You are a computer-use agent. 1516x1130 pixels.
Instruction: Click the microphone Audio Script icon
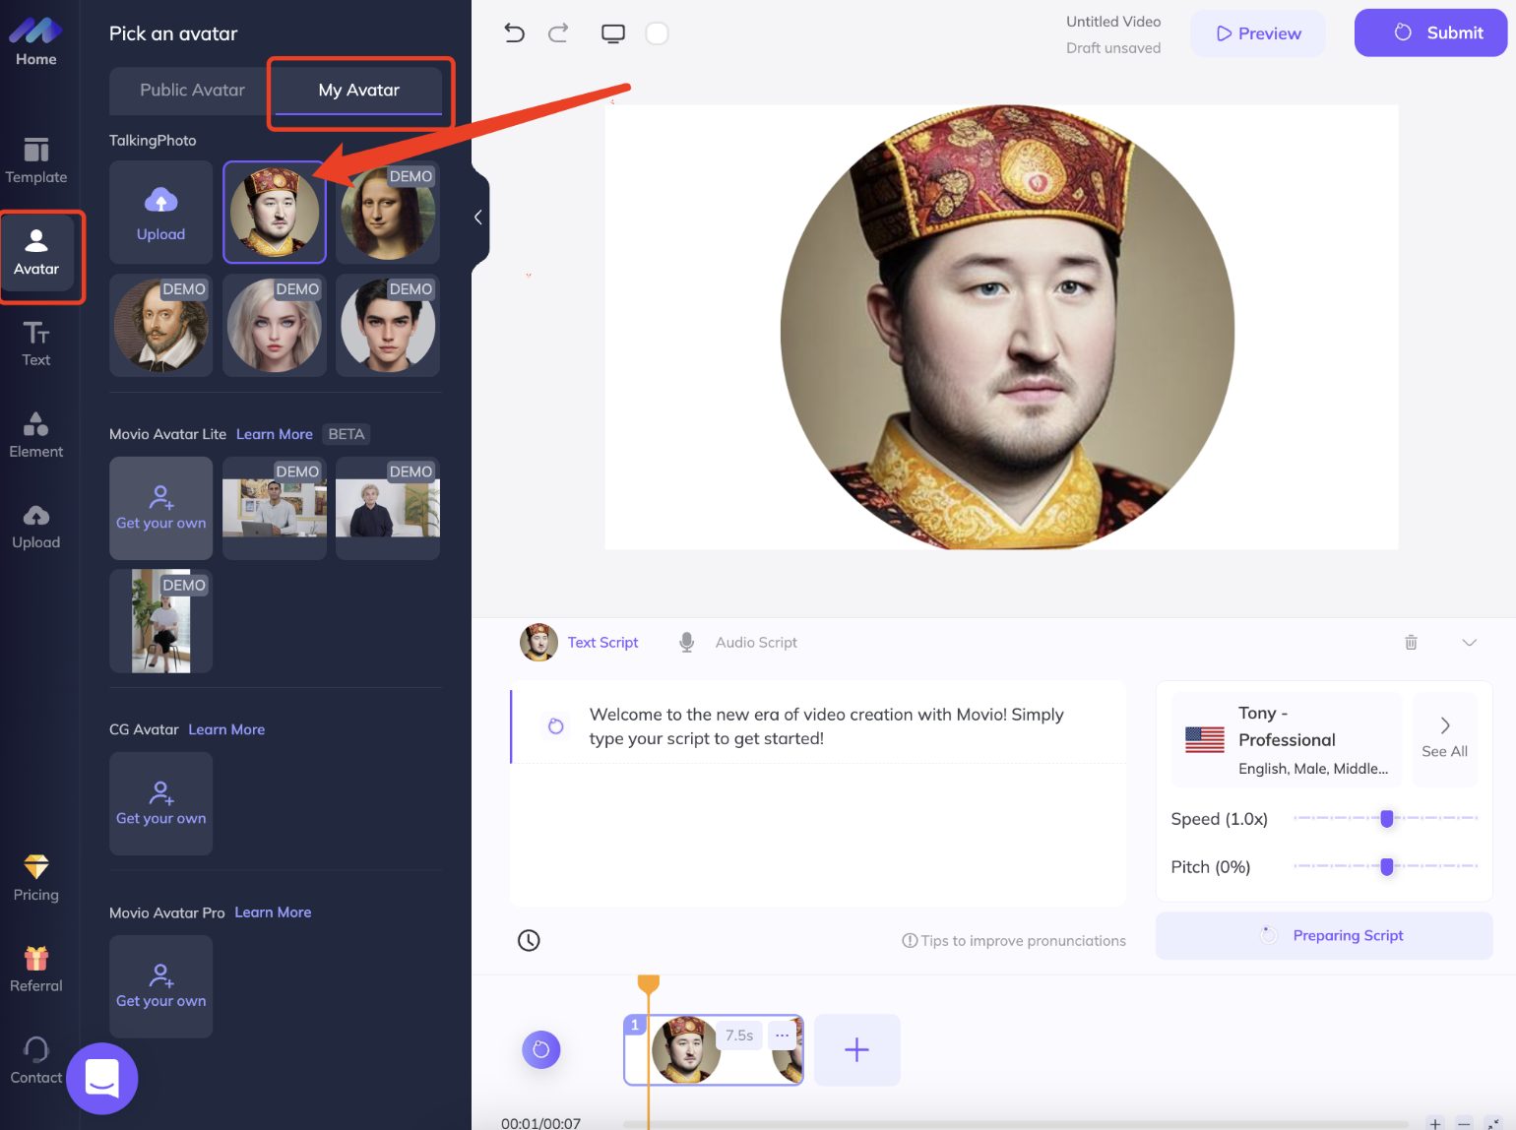tap(687, 642)
